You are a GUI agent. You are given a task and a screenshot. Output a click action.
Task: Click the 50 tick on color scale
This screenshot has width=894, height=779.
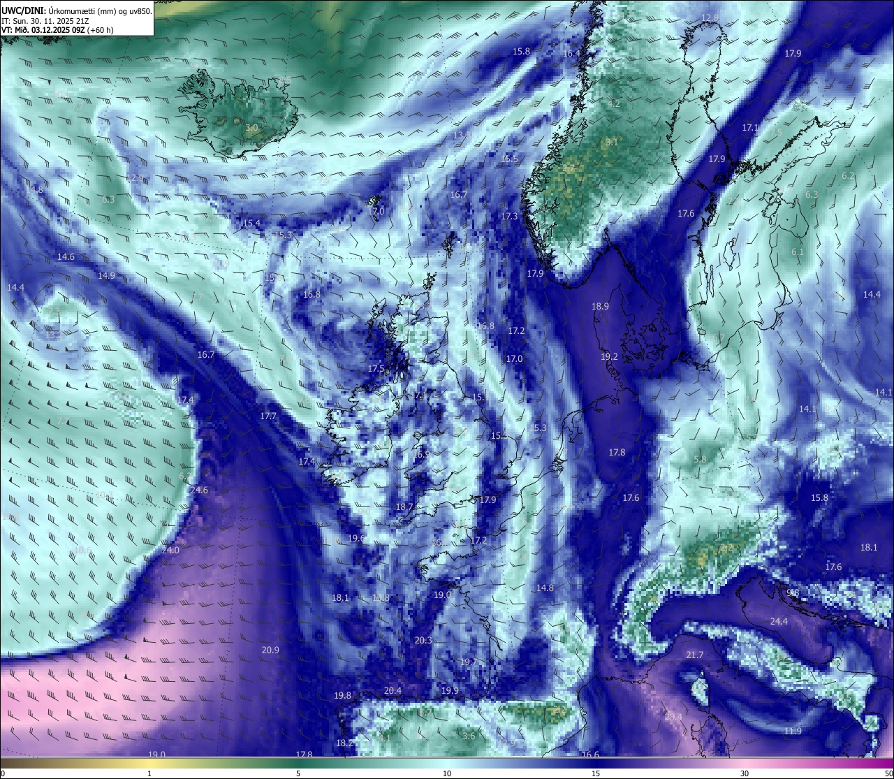888,773
